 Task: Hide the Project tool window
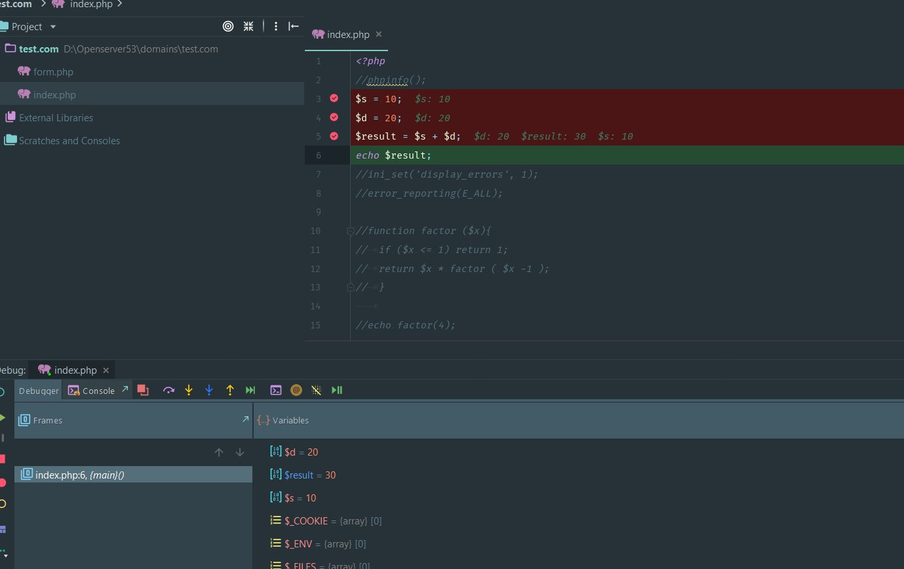[294, 26]
